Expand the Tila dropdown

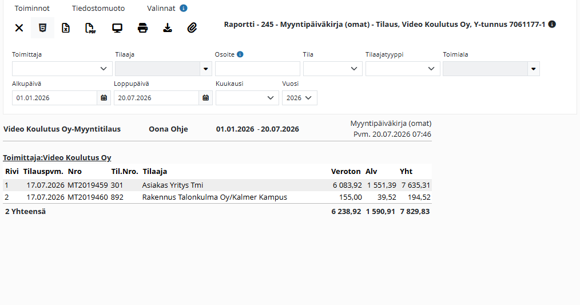tap(332, 69)
